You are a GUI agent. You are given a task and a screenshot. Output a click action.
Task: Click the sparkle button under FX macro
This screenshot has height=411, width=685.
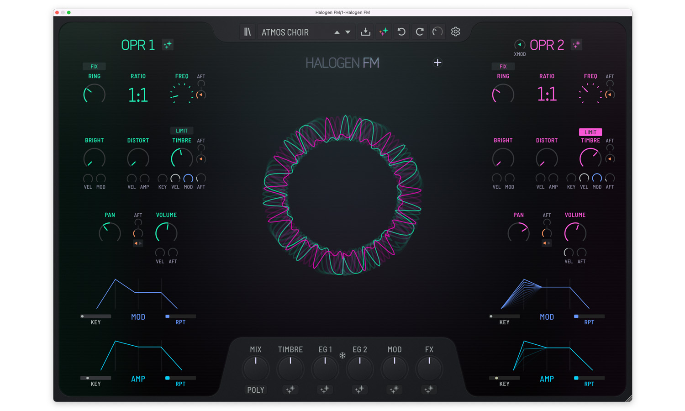(x=429, y=390)
